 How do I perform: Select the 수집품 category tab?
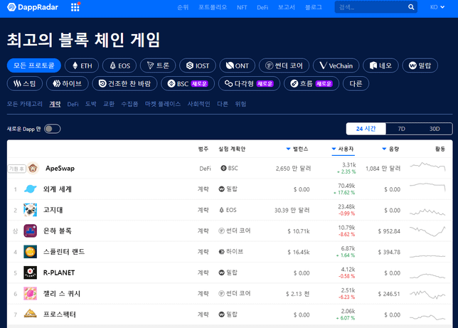(x=129, y=104)
